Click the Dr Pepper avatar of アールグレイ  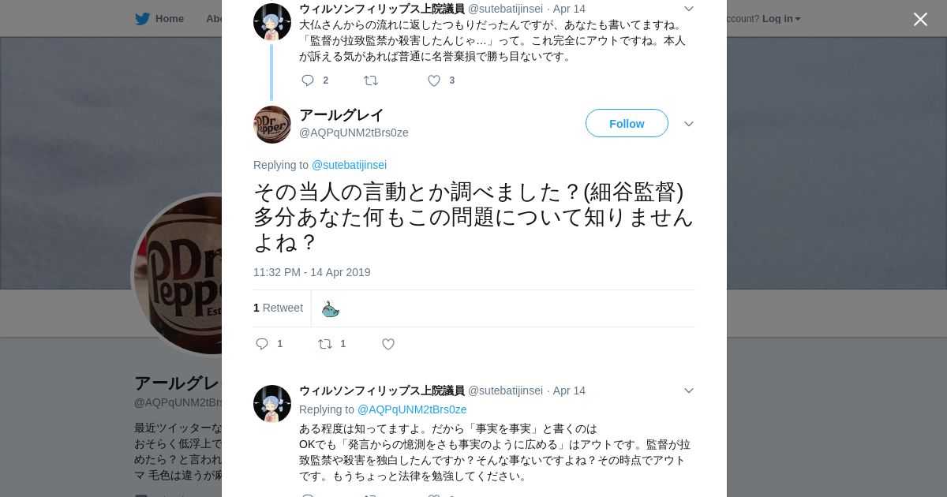[x=272, y=125]
